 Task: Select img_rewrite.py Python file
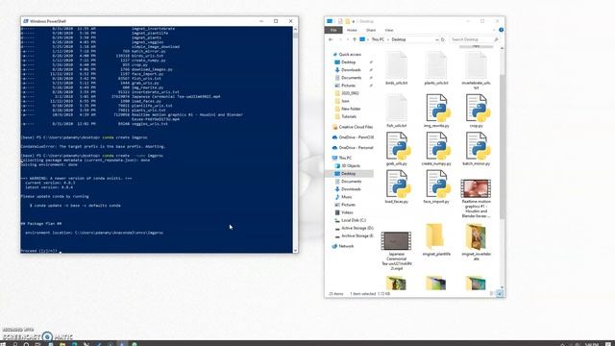[436, 111]
